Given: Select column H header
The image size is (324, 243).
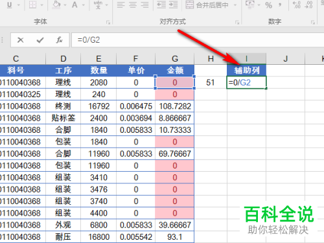Looking at the screenshot, I should click(211, 58).
